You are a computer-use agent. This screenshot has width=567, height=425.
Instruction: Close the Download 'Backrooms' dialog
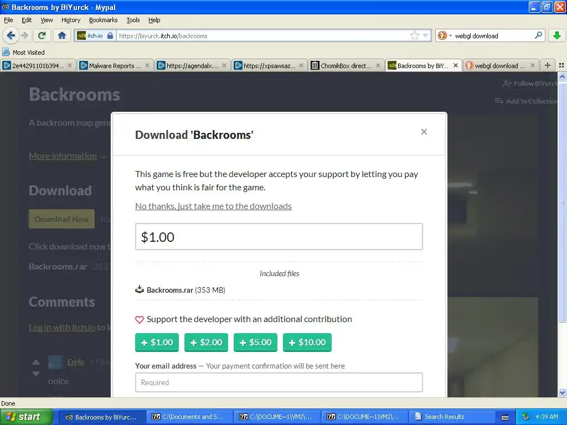pos(424,132)
